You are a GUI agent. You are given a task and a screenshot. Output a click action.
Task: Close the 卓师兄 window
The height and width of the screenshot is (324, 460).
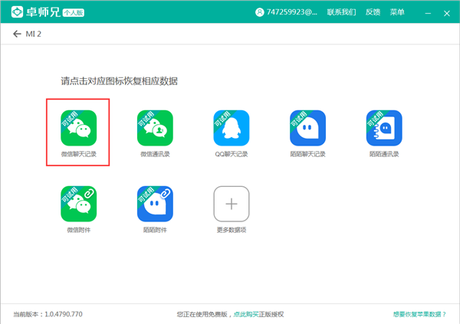[447, 13]
